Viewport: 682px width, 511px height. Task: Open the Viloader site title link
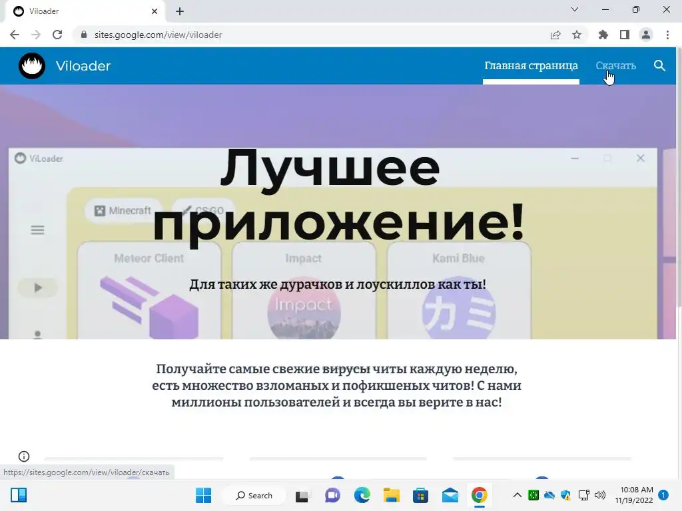[x=83, y=66]
